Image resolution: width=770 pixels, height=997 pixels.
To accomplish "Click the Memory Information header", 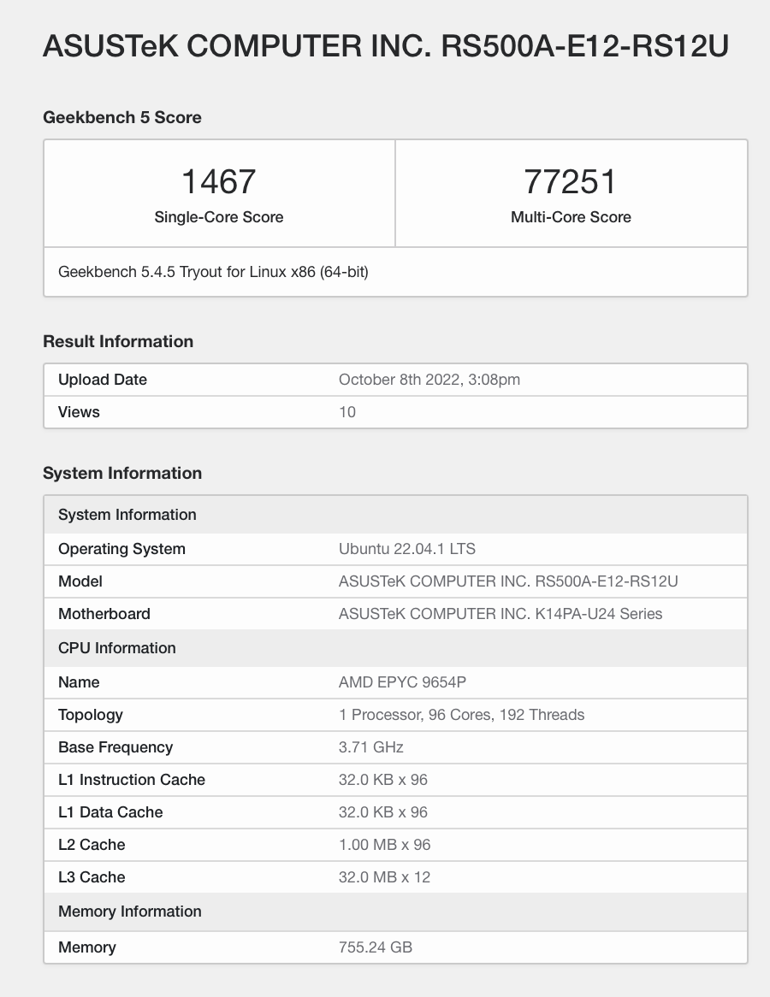I will 129,911.
